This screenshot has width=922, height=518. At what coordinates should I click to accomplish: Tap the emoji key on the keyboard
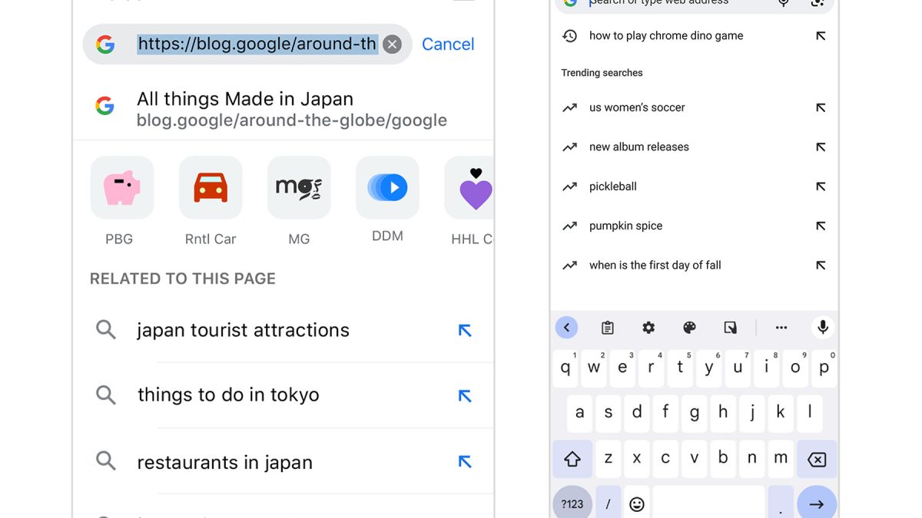(637, 503)
